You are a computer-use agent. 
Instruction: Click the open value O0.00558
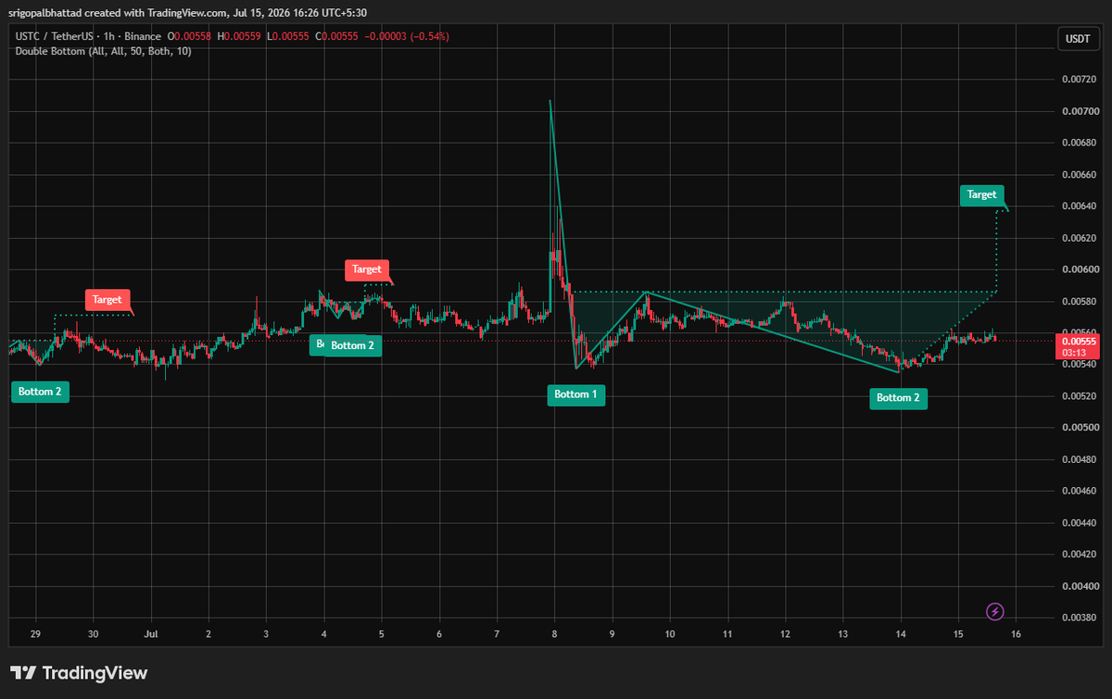[189, 36]
